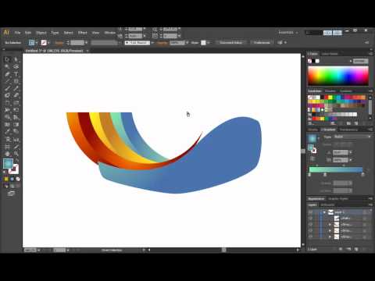Image resolution: width=375 pixels, height=281 pixels.
Task: Click the control bar opacity input field
Action: [177, 43]
